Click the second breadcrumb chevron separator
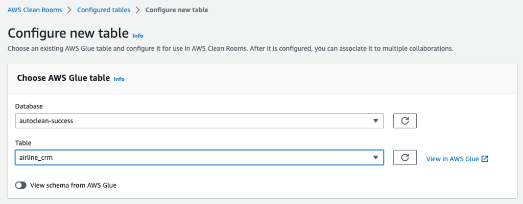 coord(138,10)
